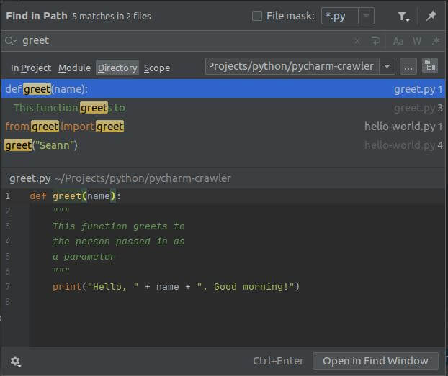
Task: Toggle the recursive directory search icon
Action: (x=430, y=66)
